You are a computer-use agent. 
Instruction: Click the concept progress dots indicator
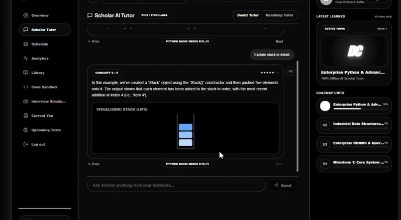tap(270, 73)
